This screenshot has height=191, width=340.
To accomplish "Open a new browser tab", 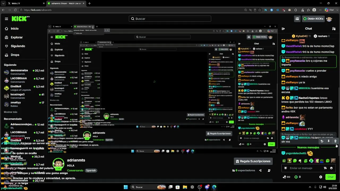I will click(x=90, y=3).
